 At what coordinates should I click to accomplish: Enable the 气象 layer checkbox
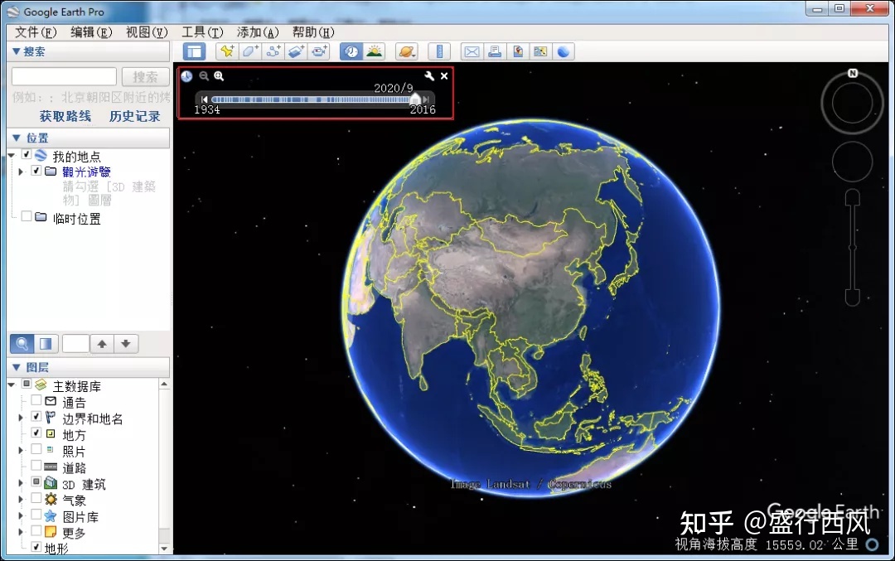tap(36, 498)
